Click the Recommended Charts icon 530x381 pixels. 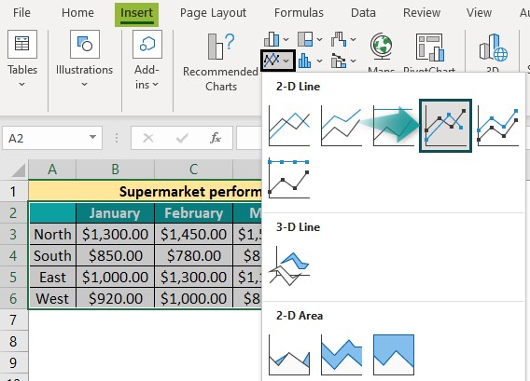click(x=221, y=46)
